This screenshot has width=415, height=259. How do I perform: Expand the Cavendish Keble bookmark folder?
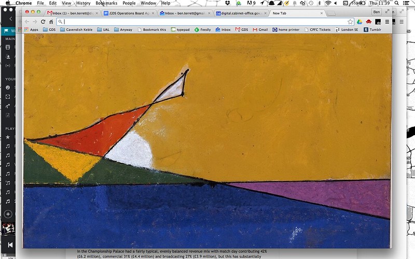(76, 30)
